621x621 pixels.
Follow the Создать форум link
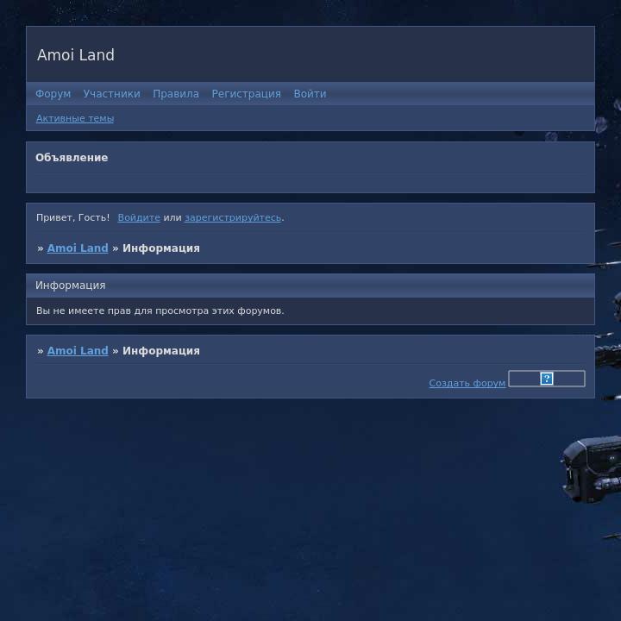coord(467,383)
